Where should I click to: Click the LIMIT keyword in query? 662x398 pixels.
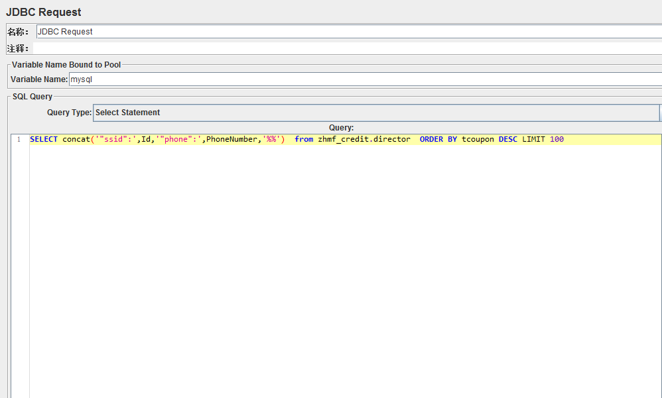tap(533, 139)
